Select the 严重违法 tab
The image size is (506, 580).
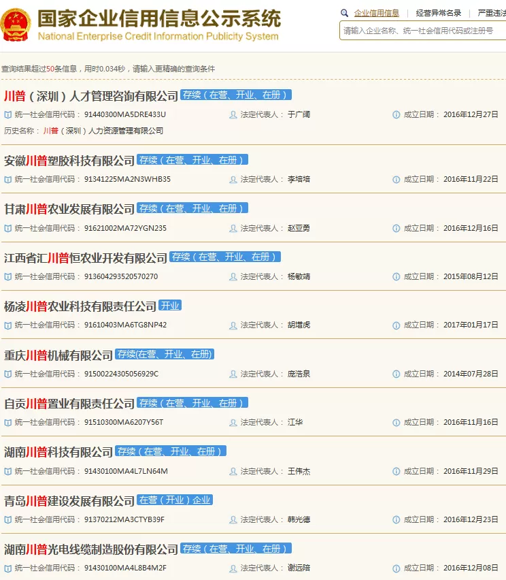[492, 14]
